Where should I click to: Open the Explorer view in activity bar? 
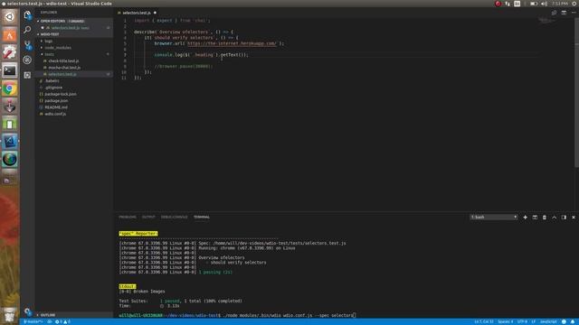27,15
